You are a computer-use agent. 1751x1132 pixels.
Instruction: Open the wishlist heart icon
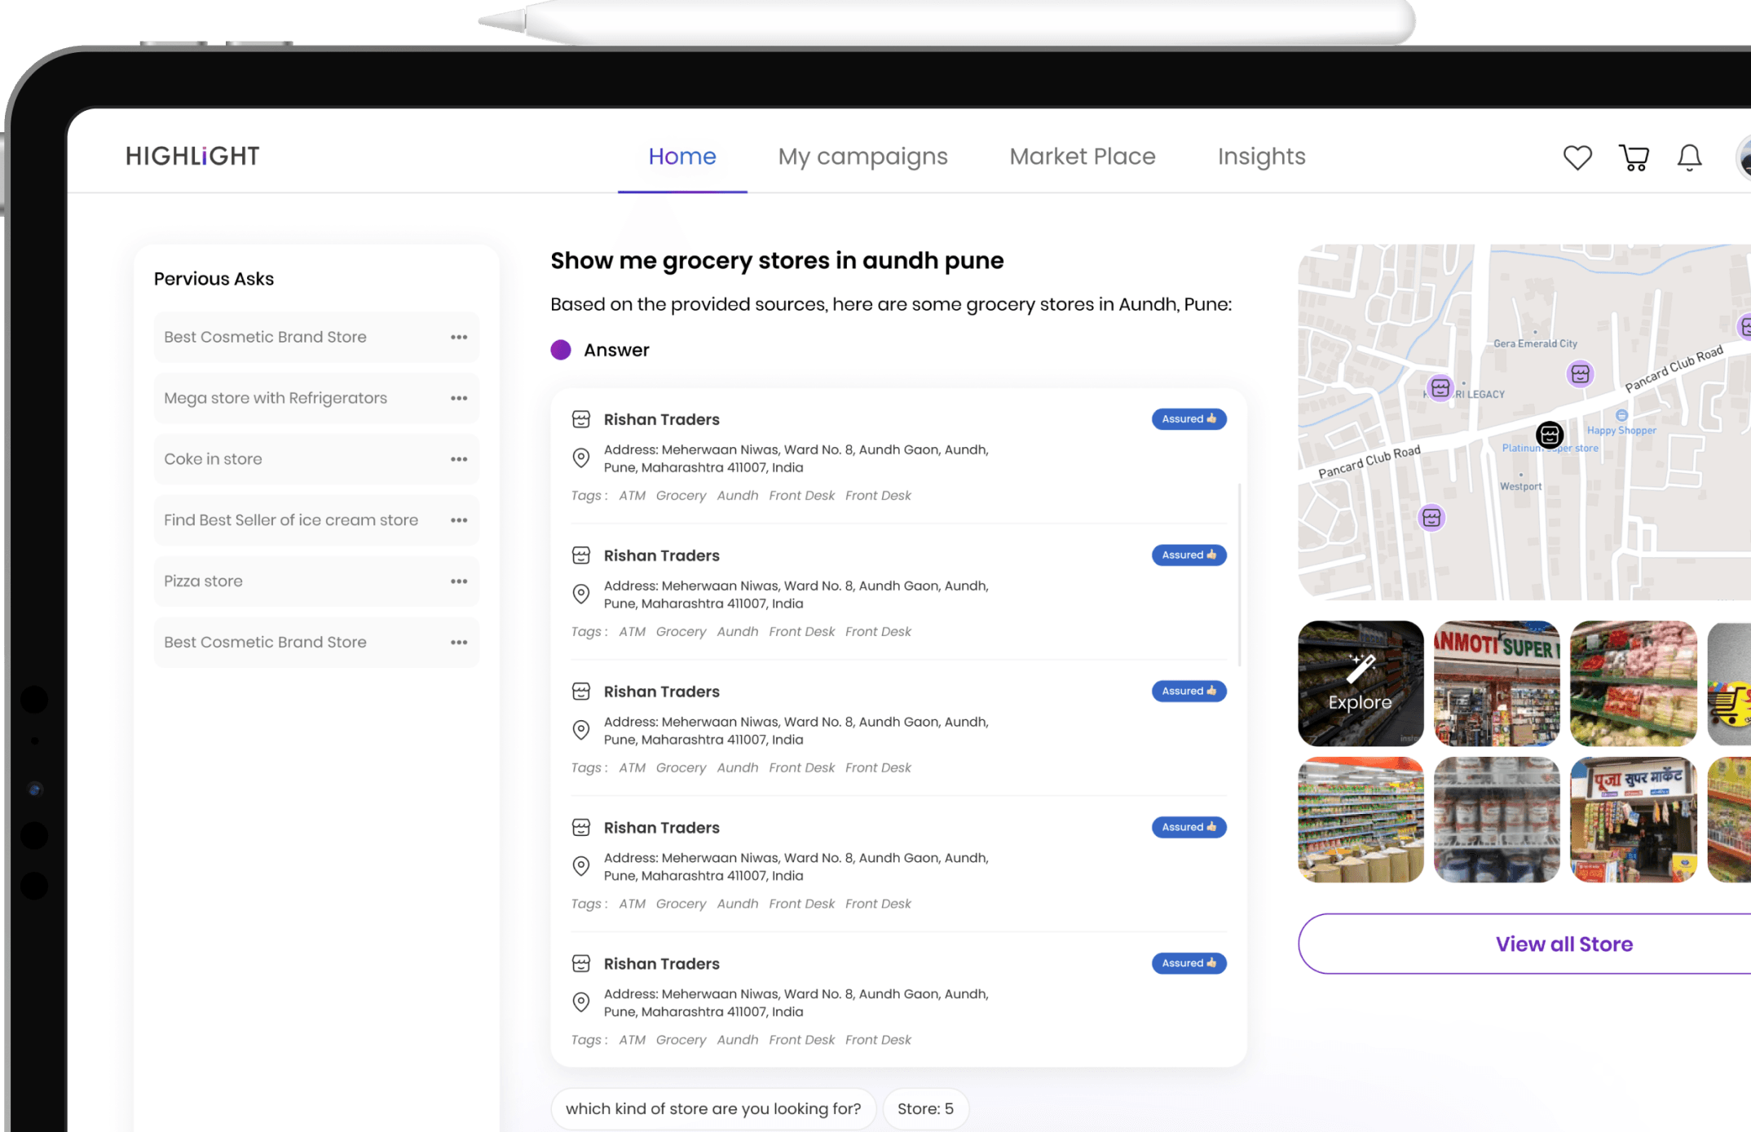(1577, 157)
